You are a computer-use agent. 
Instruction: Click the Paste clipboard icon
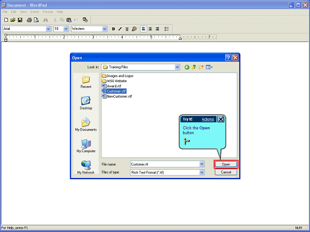click(69, 20)
